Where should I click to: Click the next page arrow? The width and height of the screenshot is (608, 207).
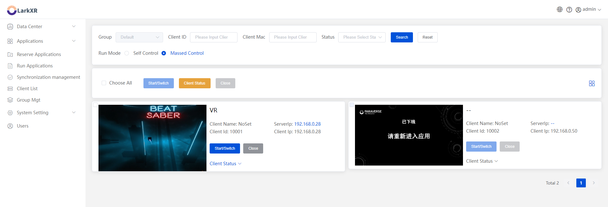click(594, 183)
